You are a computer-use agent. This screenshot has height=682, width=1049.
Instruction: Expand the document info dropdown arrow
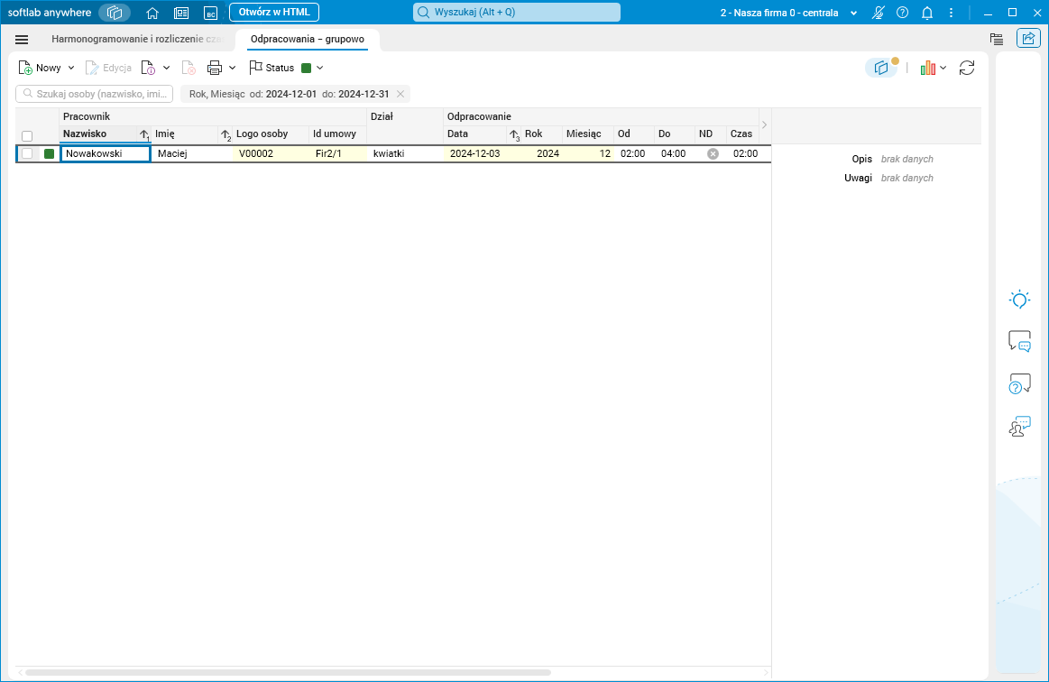pos(167,68)
